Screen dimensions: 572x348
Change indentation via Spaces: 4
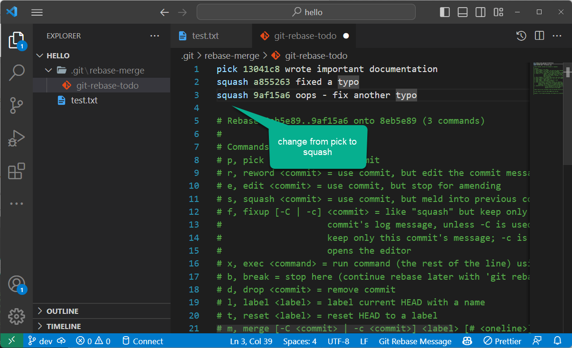(x=300, y=341)
